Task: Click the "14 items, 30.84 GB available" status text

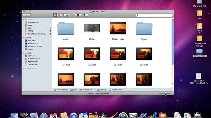Action: click(x=98, y=93)
